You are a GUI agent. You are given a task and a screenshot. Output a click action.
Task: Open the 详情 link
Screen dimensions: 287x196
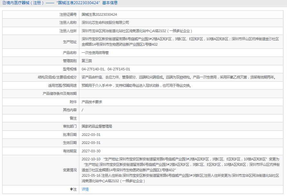click(x=85, y=189)
